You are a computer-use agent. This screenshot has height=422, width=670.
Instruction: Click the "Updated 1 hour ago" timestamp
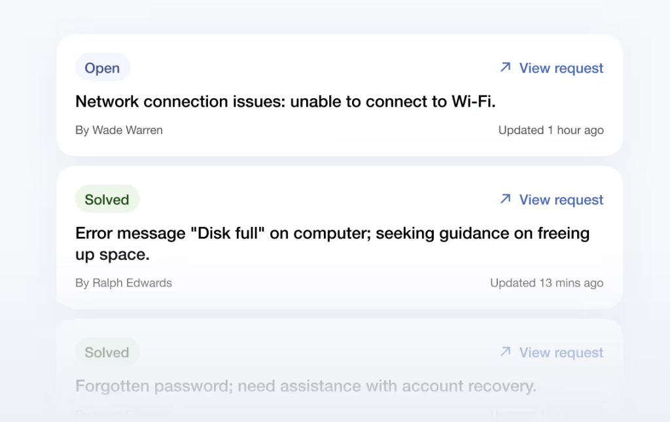point(551,130)
